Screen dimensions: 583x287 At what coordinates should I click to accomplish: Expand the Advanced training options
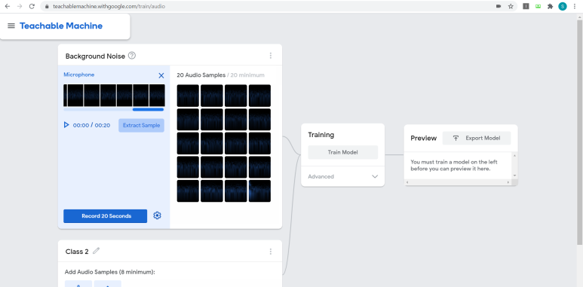343,177
